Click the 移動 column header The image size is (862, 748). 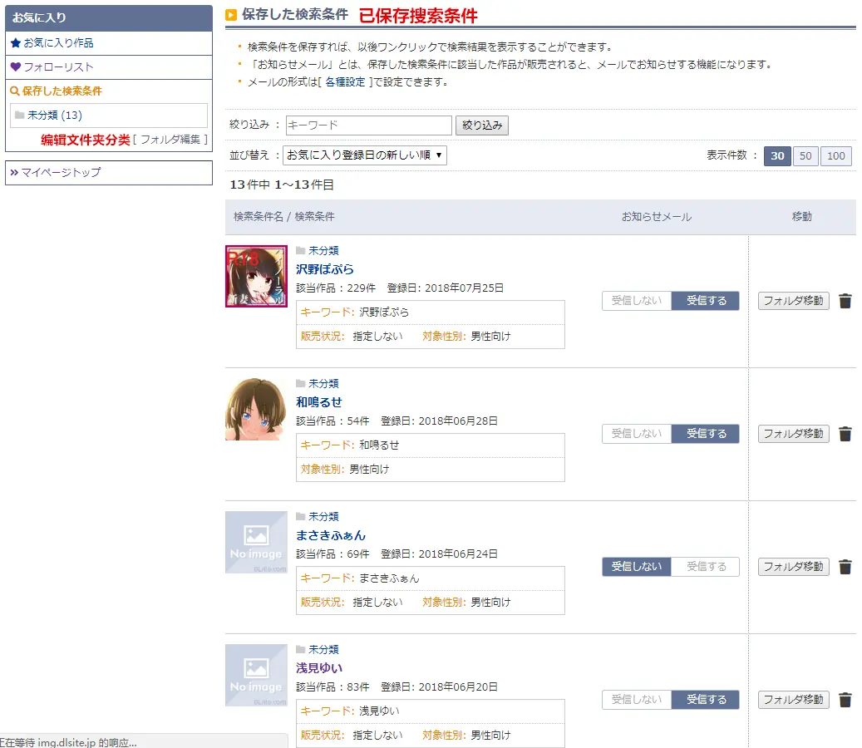point(801,217)
